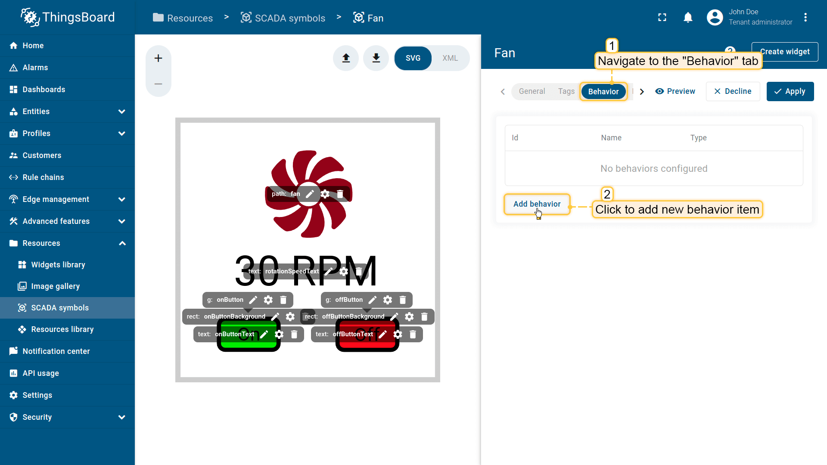The width and height of the screenshot is (827, 465).
Task: Collapse the Resources menu section
Action: 122,243
